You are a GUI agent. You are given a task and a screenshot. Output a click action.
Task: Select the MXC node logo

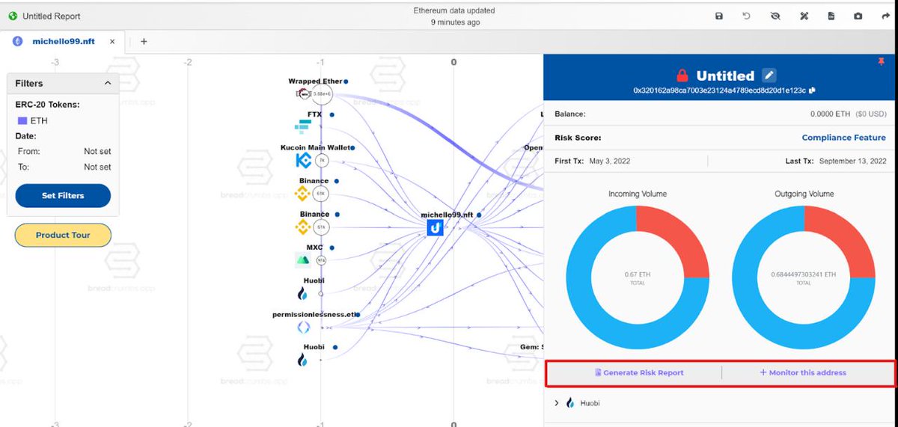tap(302, 260)
